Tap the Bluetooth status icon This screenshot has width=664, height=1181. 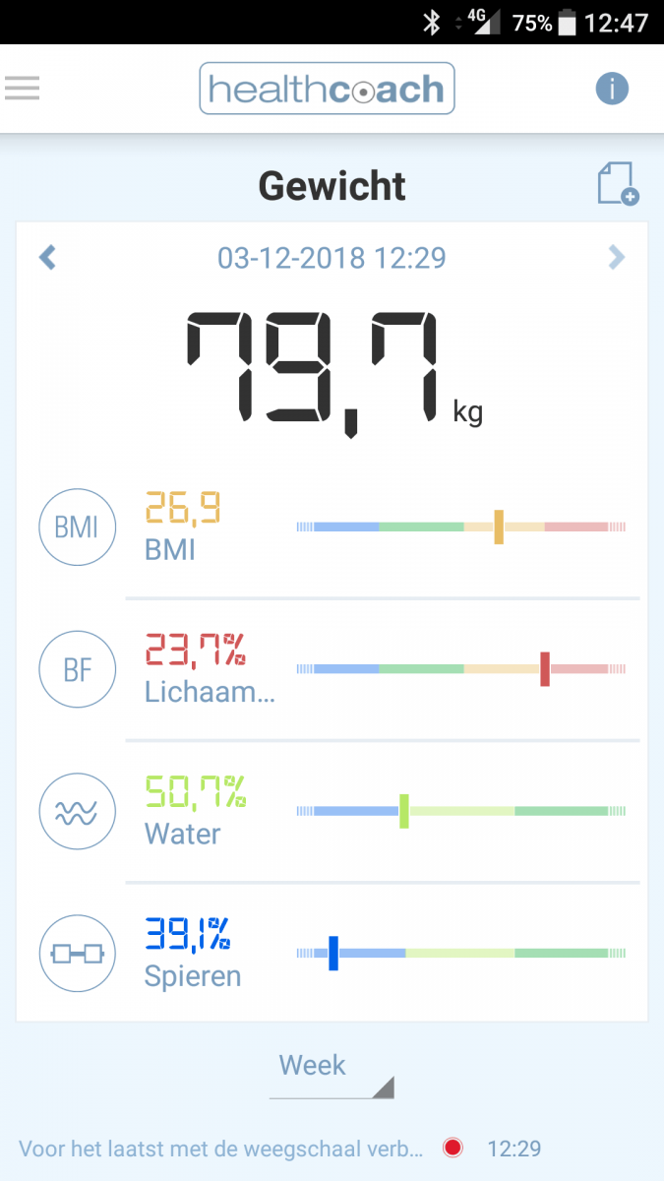pos(431,23)
